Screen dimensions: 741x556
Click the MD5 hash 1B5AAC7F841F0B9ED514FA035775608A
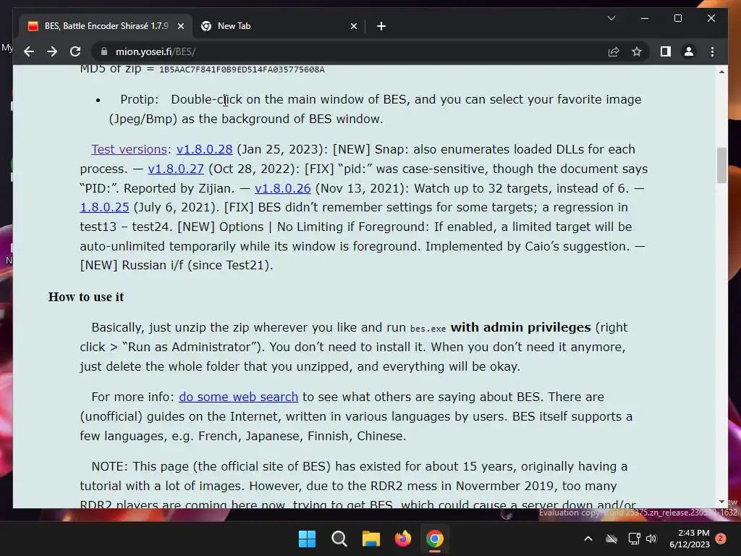pos(242,70)
